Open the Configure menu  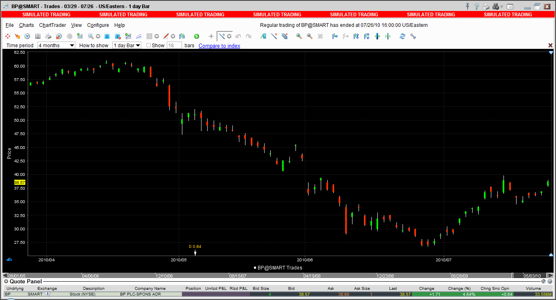tap(98, 25)
